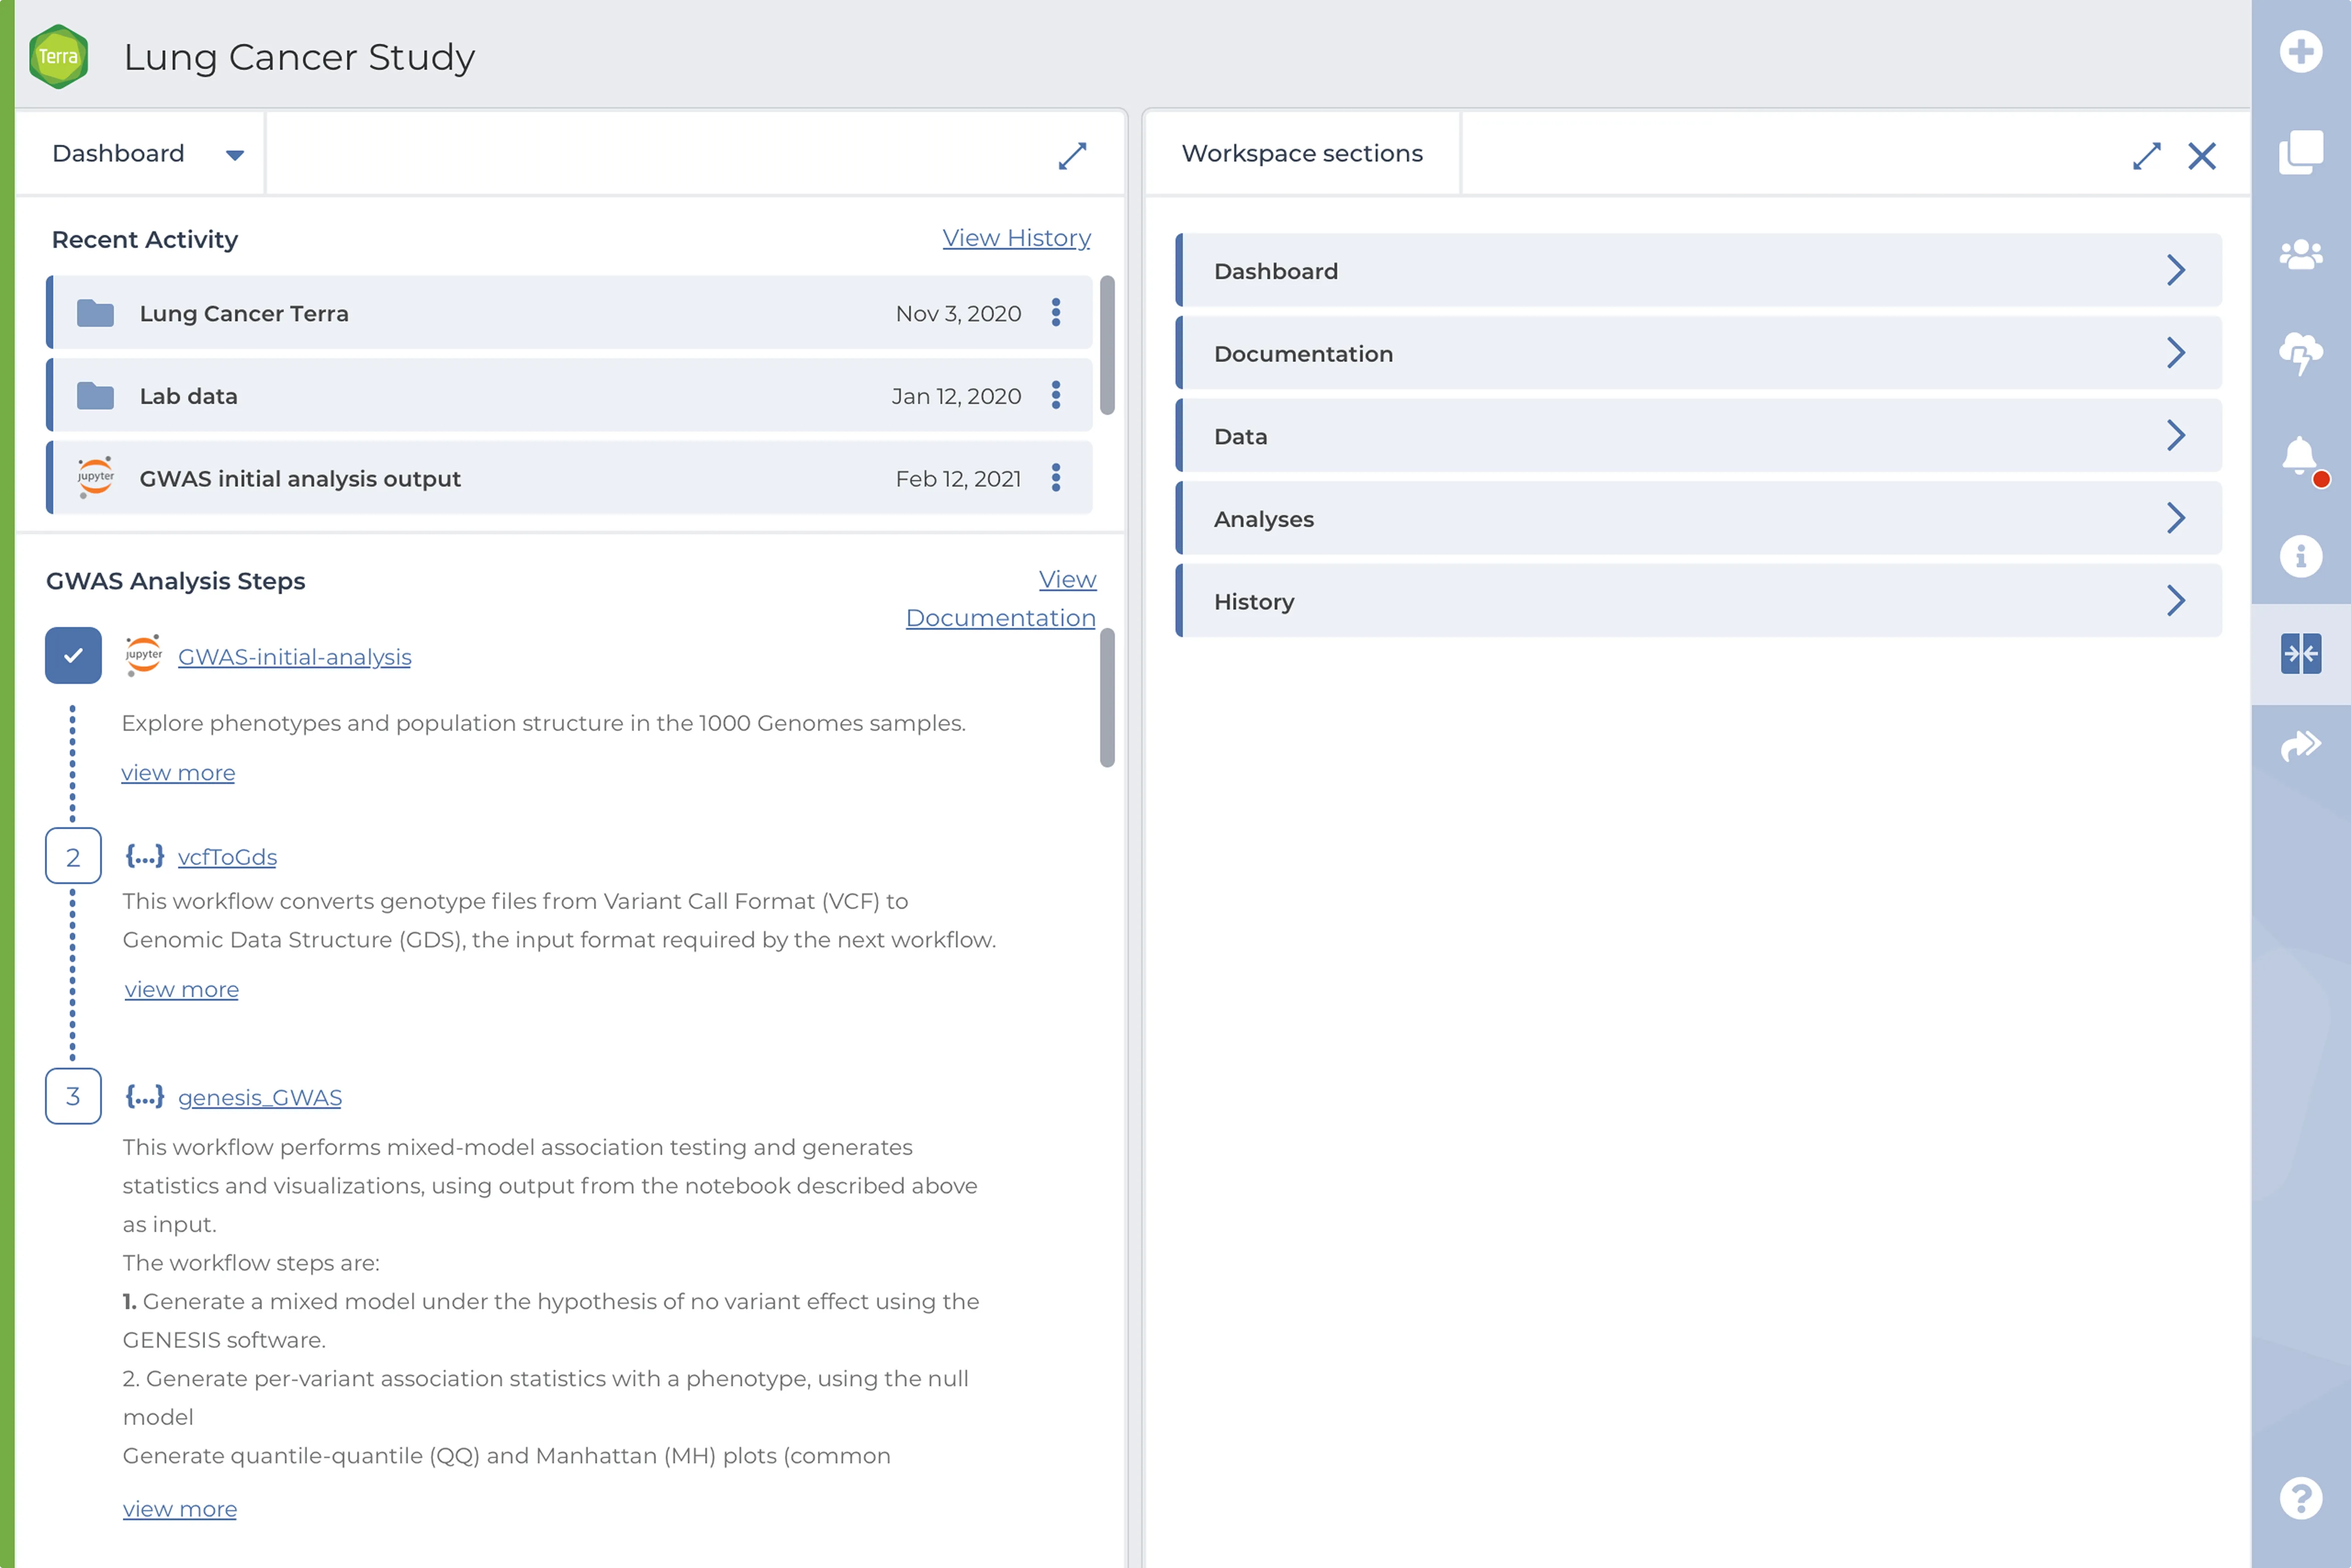This screenshot has width=2351, height=1568.
Task: Open the copy/clone workspace icon in sidebar
Action: pos(2300,152)
